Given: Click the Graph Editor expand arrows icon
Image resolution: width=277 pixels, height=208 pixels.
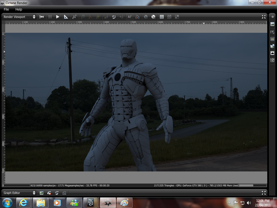Looking at the screenshot, I should pyautogui.click(x=263, y=193).
